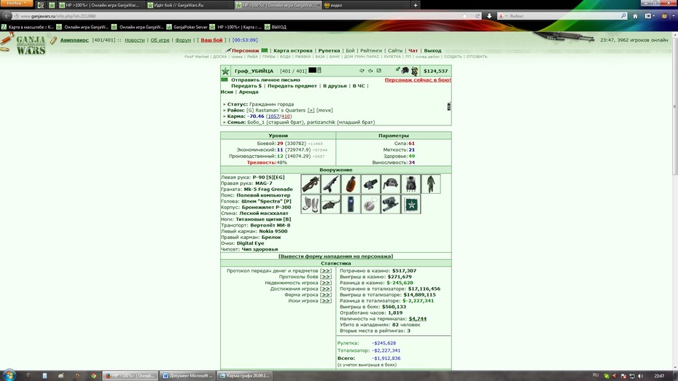Open the titanium leg guards icon
The width and height of the screenshot is (678, 381).
311,204
